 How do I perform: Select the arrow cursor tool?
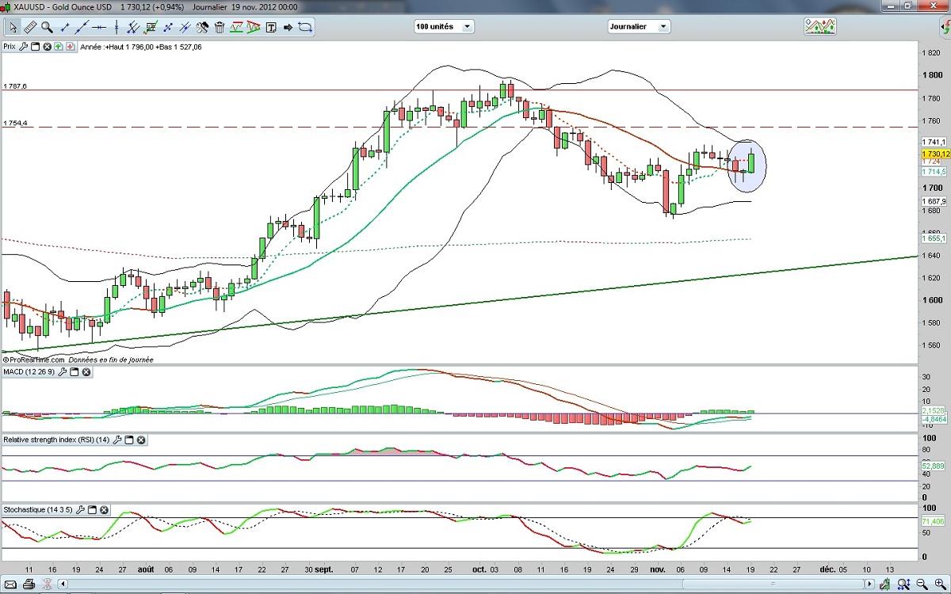pos(13,27)
